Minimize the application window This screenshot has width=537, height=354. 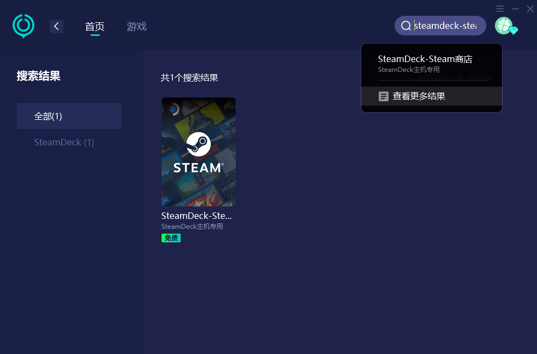515,9
